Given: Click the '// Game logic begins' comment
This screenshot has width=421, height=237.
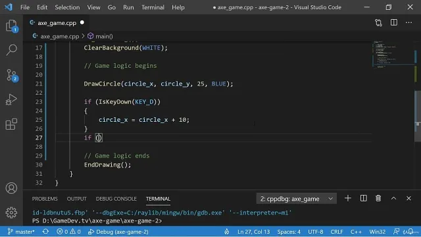Looking at the screenshot, I should click(x=120, y=66).
